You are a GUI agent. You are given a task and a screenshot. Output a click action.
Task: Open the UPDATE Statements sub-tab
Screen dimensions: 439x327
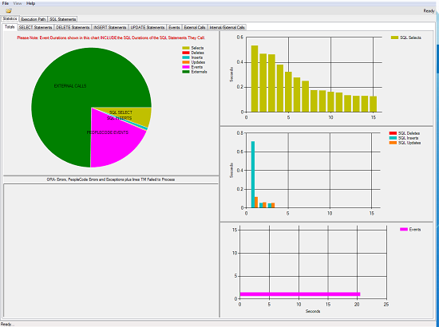(148, 27)
